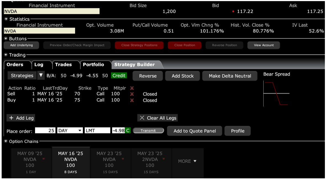Click the Add Leg button
The height and width of the screenshot is (180, 326).
tap(21, 118)
